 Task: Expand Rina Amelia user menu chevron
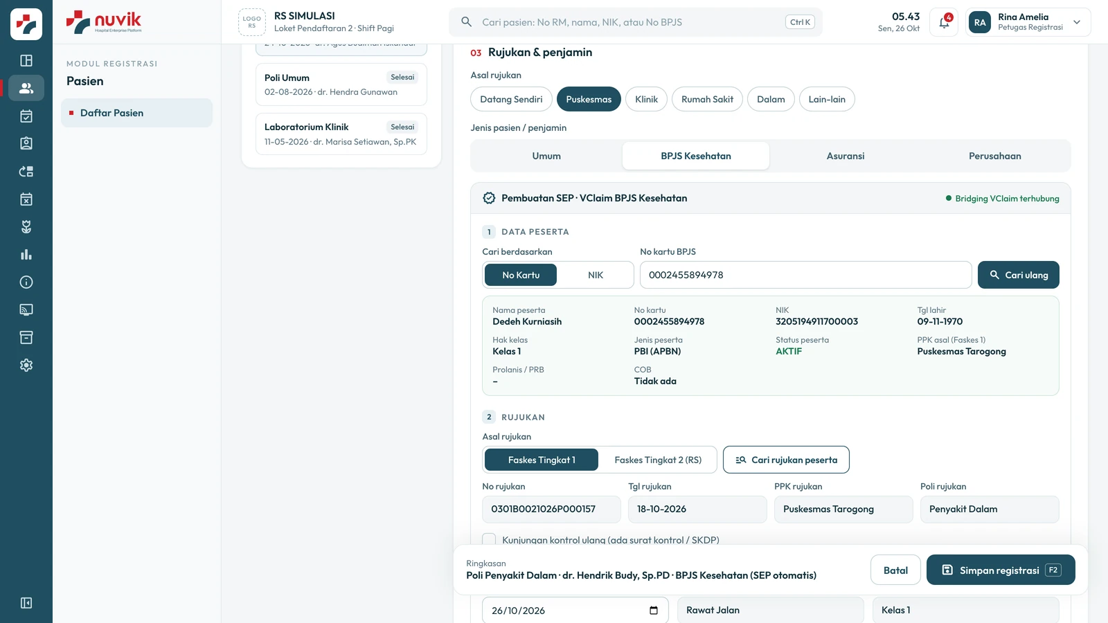1077,22
